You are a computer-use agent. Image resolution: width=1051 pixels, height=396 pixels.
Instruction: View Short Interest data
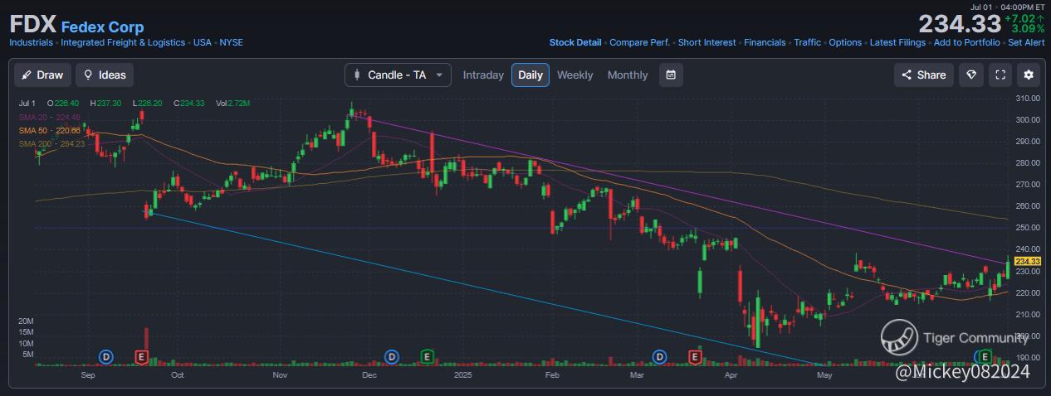pyautogui.click(x=706, y=42)
